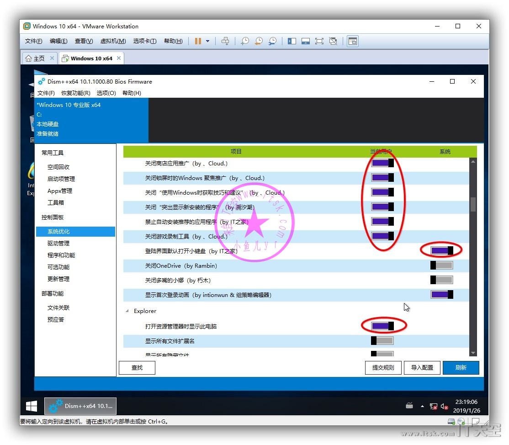The height and width of the screenshot is (445, 509).
Task: Close the 主页 home tab
Action: (52, 58)
